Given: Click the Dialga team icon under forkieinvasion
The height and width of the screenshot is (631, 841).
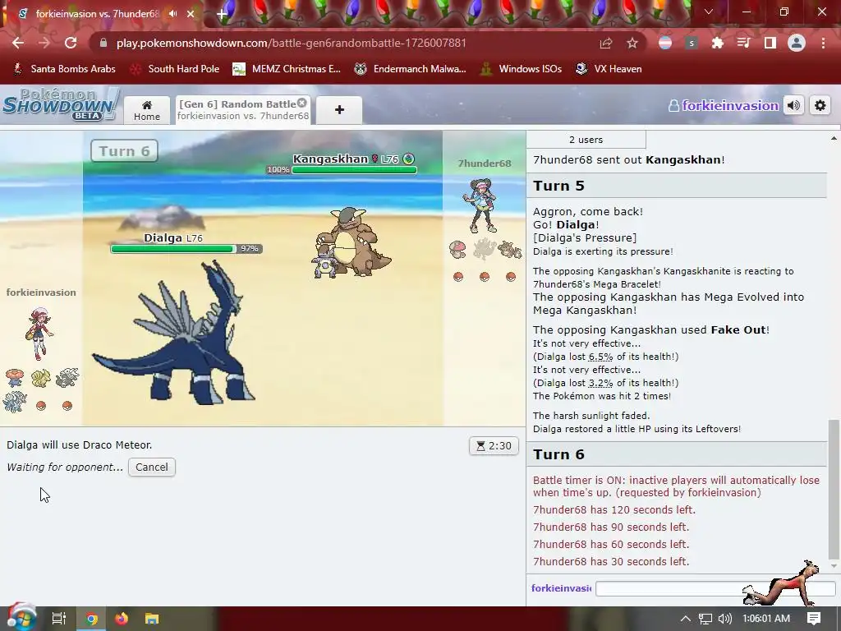Looking at the screenshot, I should pyautogui.click(x=15, y=403).
